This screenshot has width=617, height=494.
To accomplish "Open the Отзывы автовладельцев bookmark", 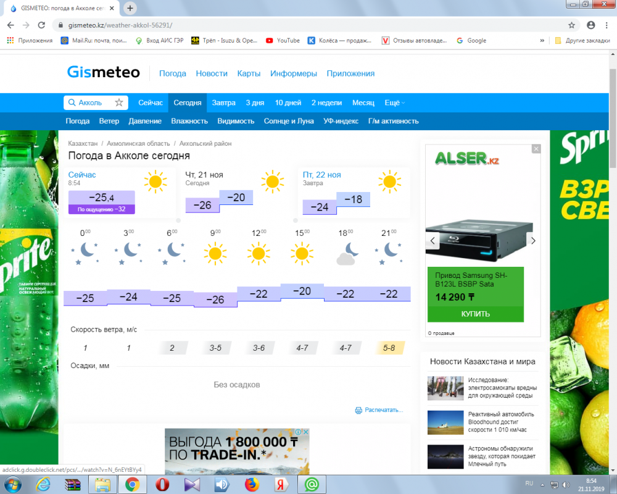I will tap(415, 41).
